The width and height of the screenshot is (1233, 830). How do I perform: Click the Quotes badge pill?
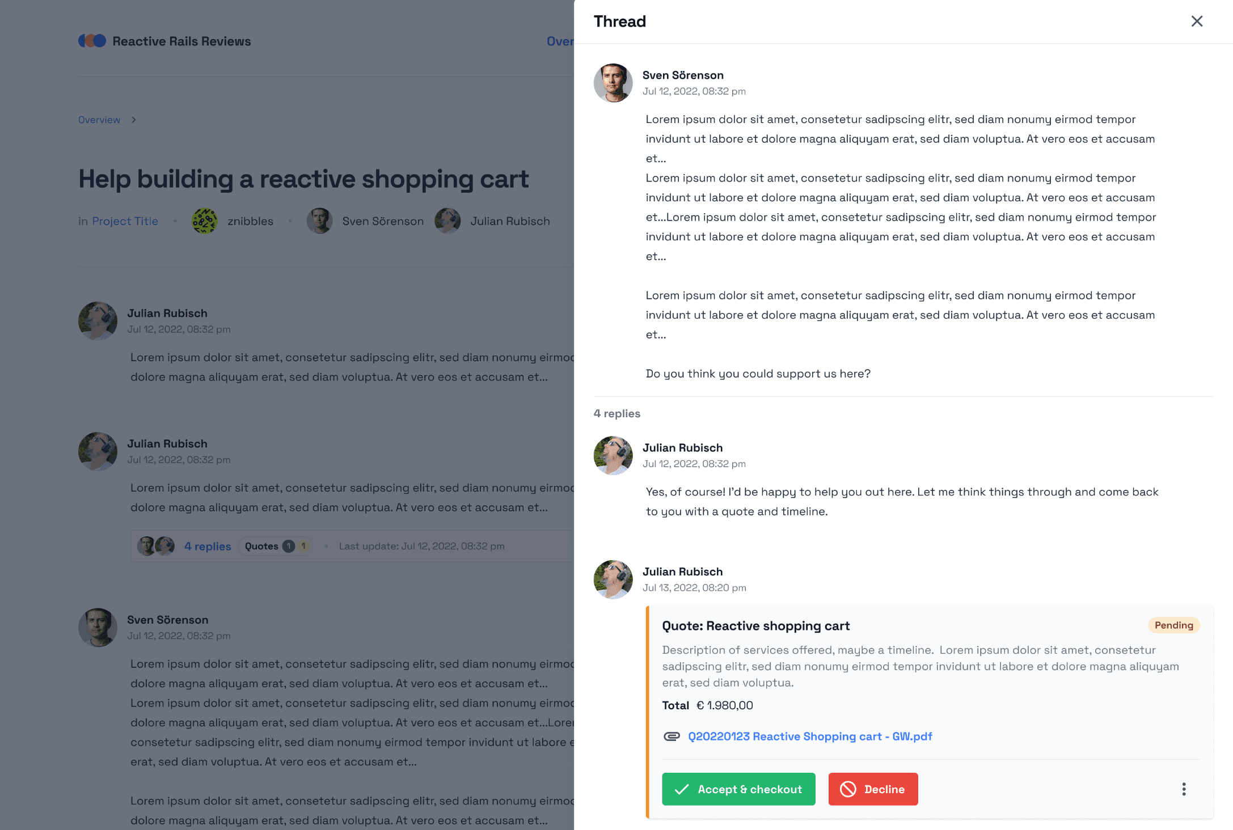[276, 547]
